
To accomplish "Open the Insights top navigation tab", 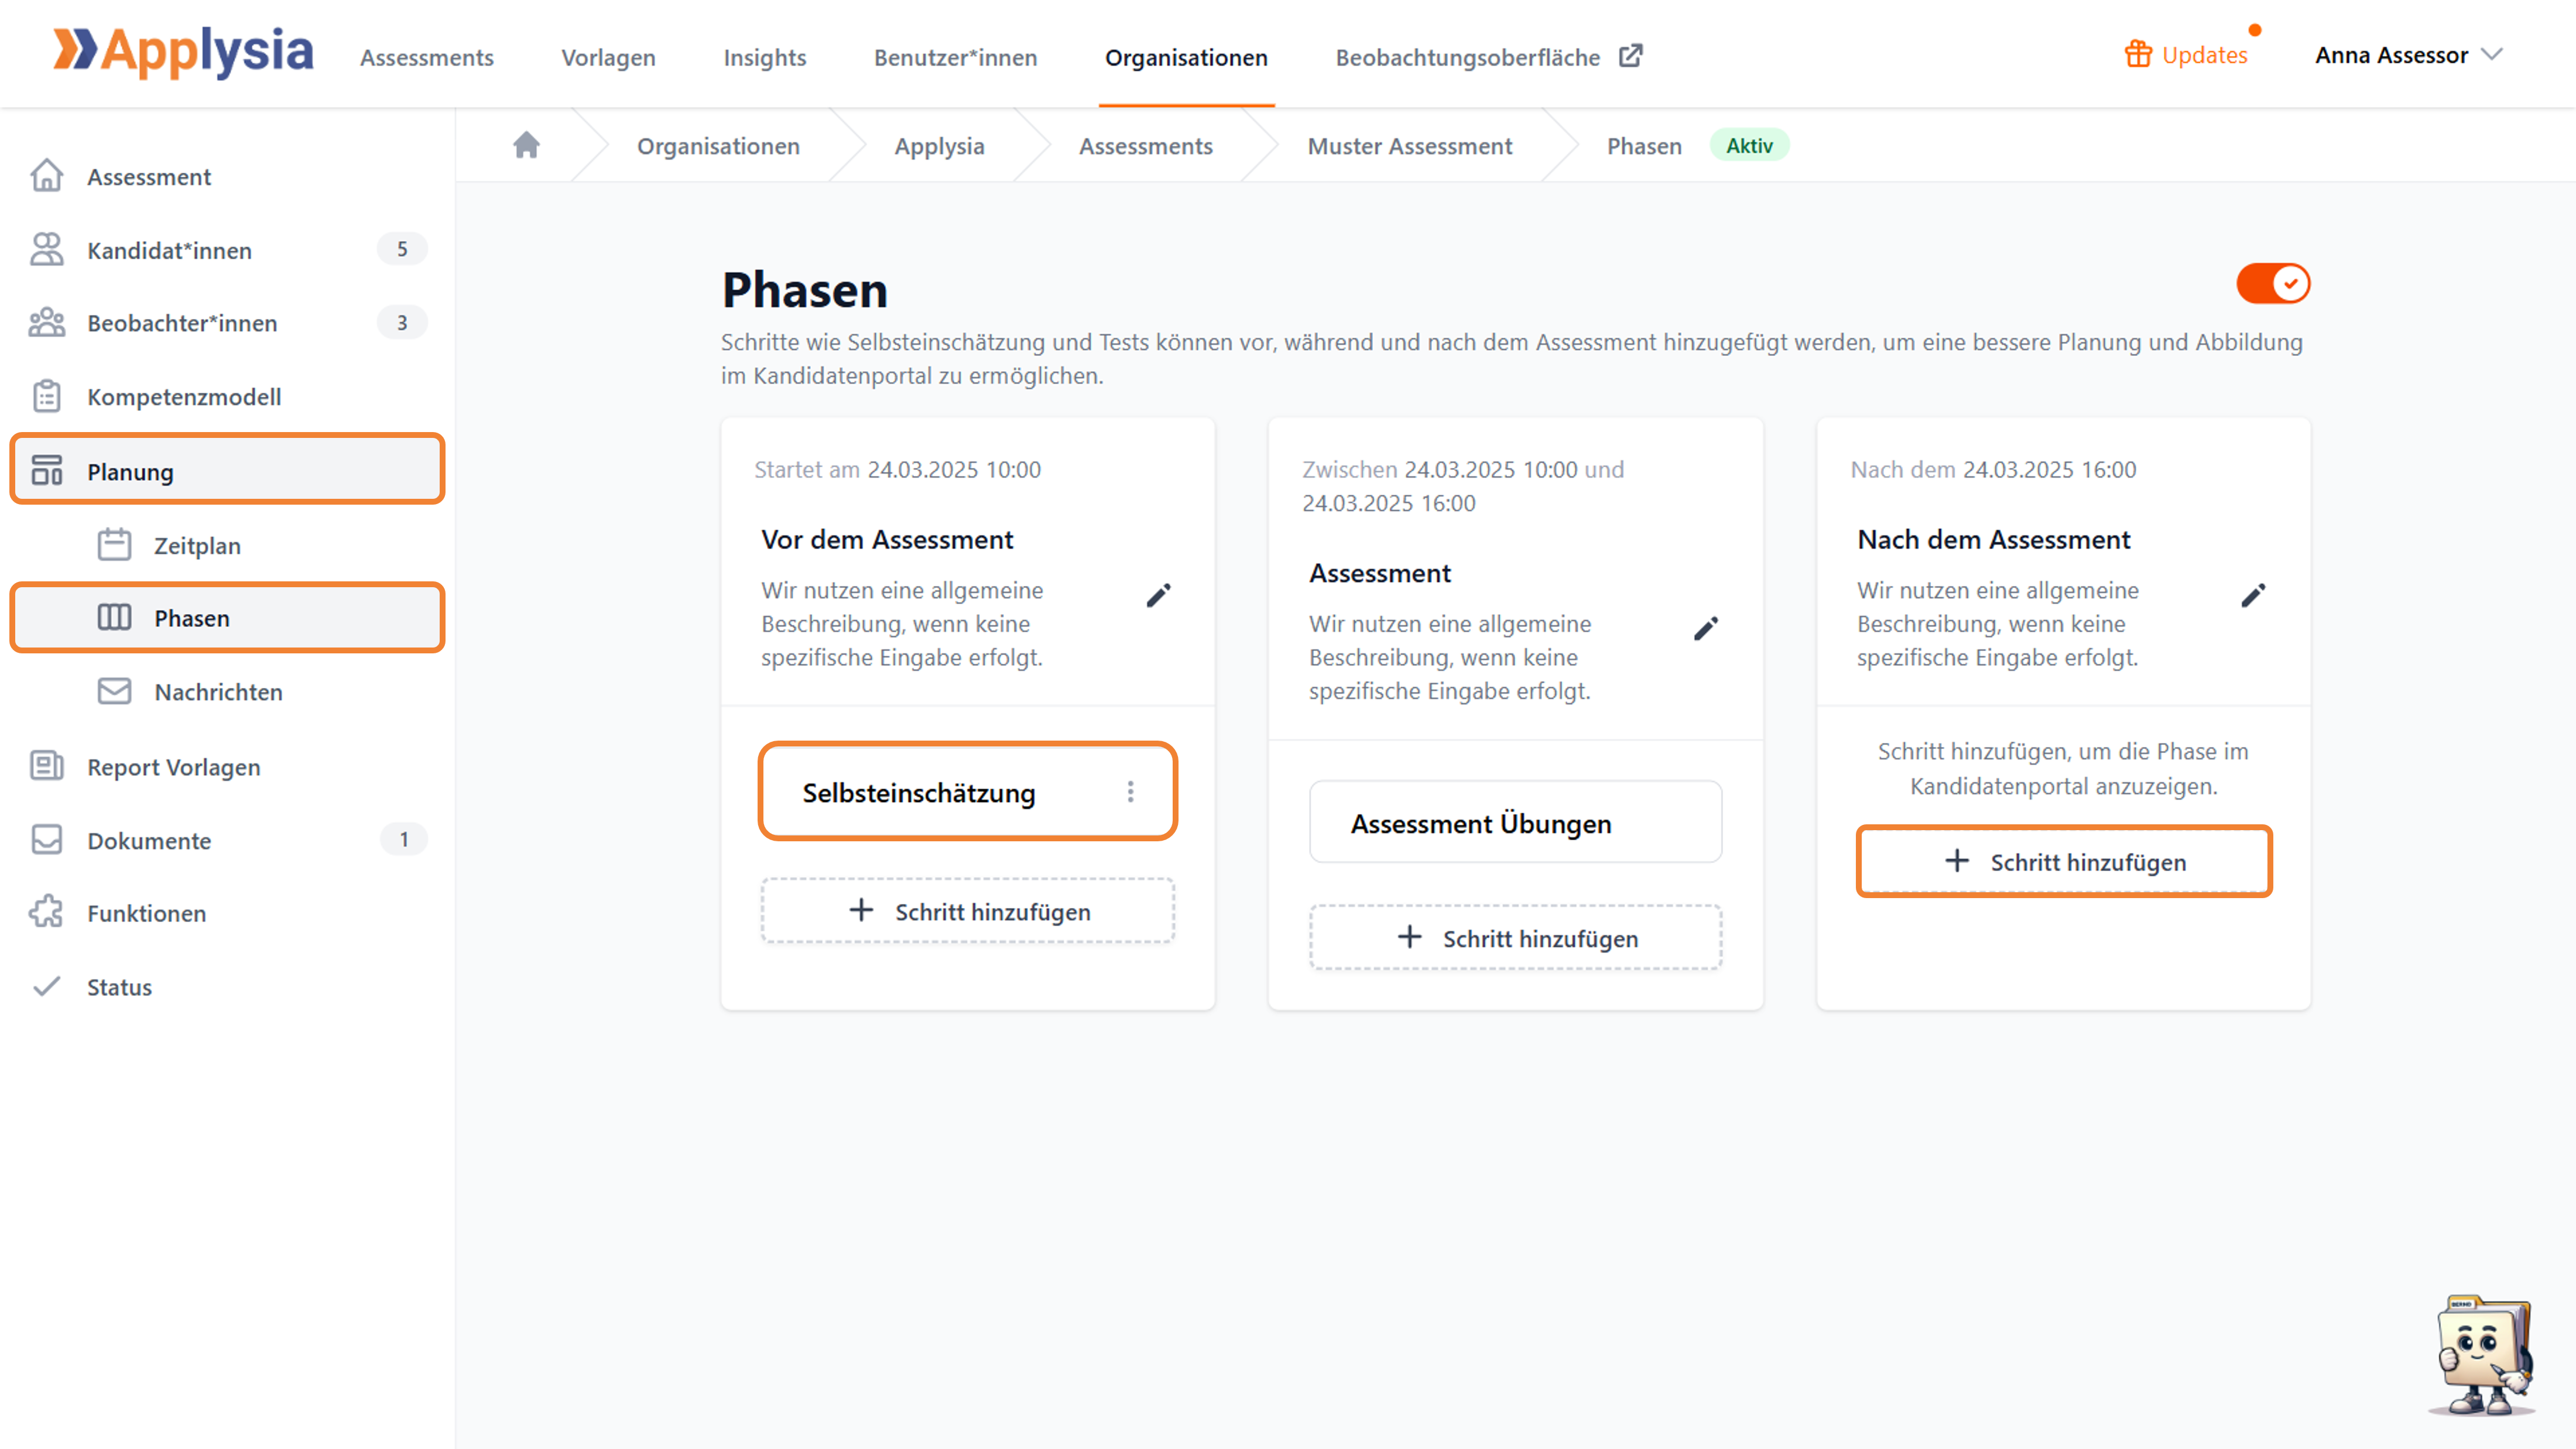I will [765, 57].
